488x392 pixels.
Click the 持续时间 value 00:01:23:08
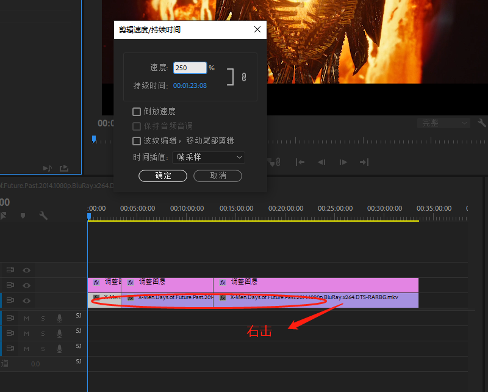190,85
